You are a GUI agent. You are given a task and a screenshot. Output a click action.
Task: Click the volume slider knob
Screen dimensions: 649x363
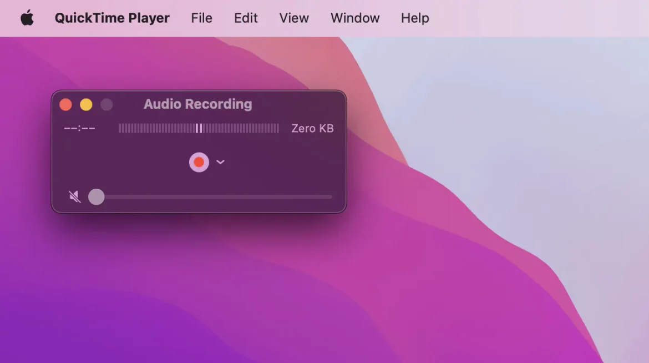click(97, 197)
